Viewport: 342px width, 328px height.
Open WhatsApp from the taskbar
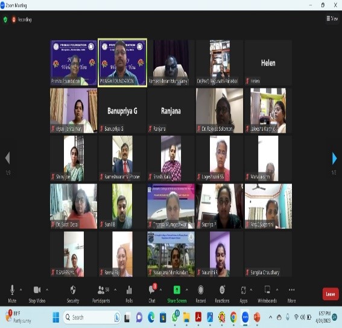point(175,317)
